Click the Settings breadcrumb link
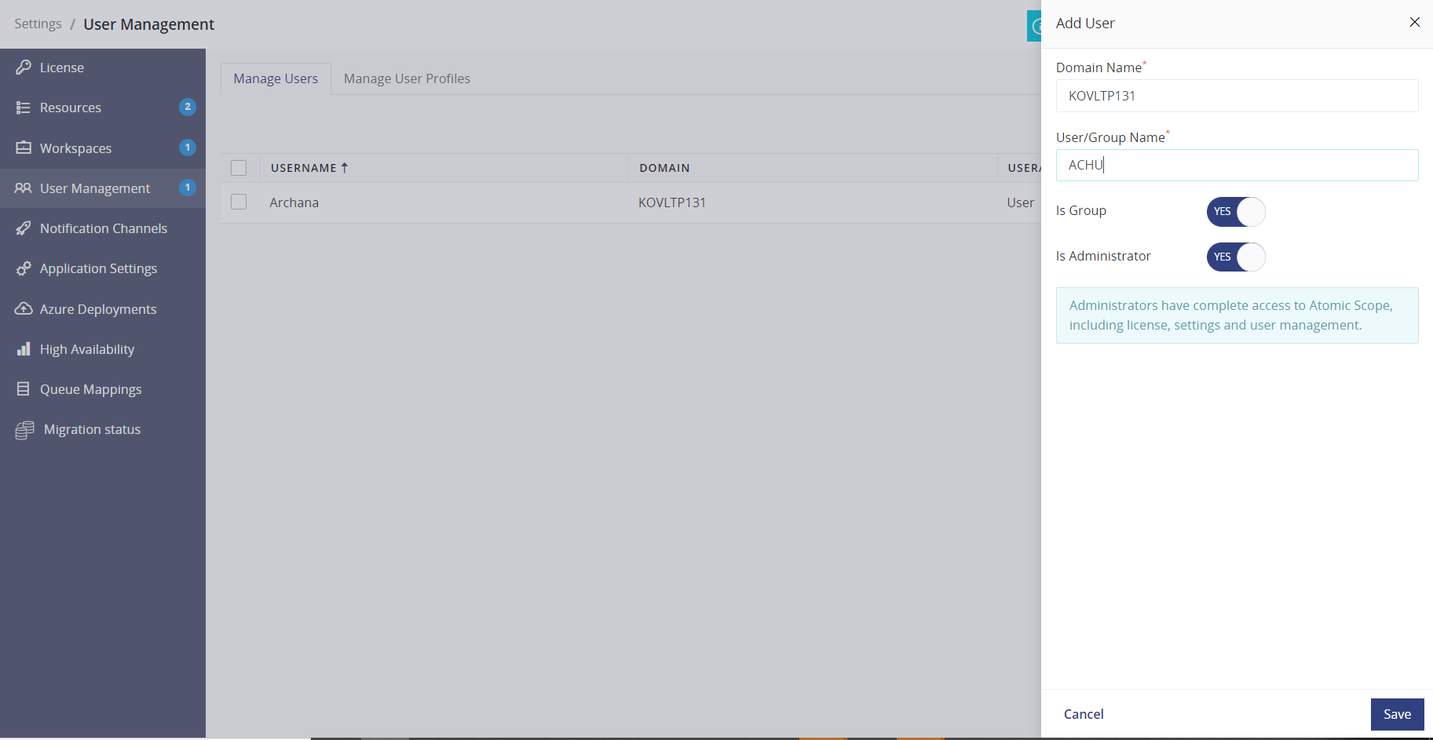The width and height of the screenshot is (1433, 740). (x=38, y=24)
